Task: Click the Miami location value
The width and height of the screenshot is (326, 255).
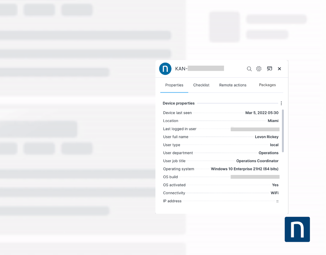Action: coord(273,121)
